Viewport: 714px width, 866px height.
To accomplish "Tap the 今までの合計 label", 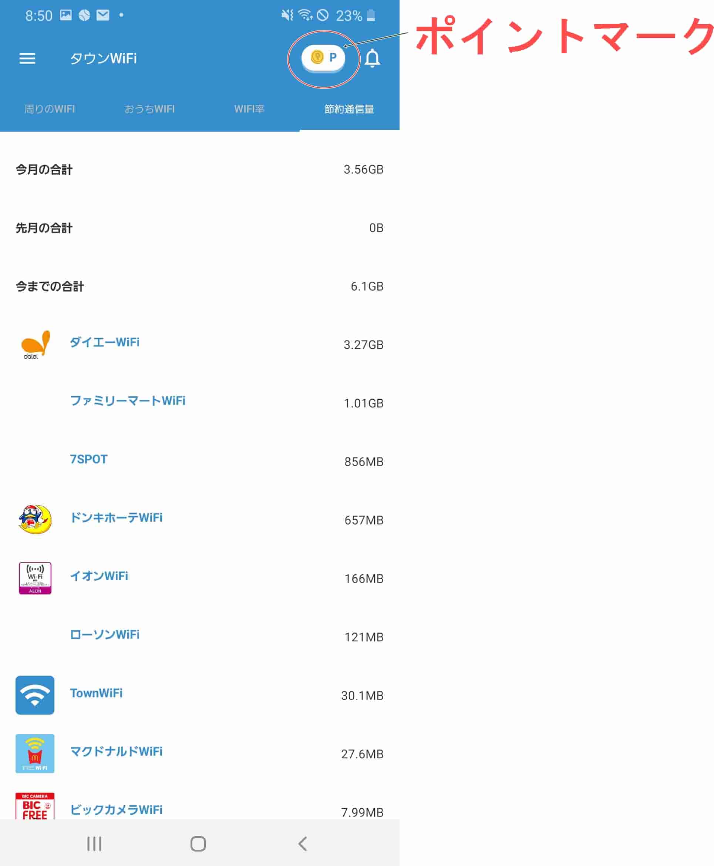I will [50, 286].
